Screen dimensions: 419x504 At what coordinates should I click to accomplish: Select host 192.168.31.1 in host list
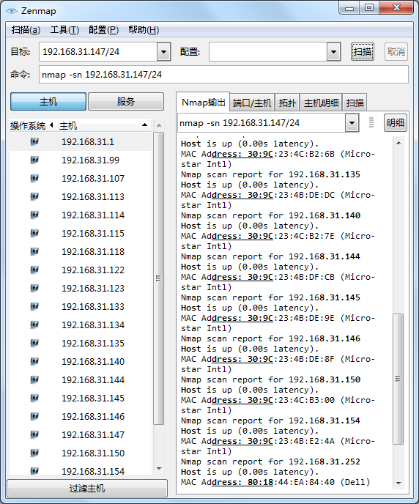pyautogui.click(x=81, y=142)
